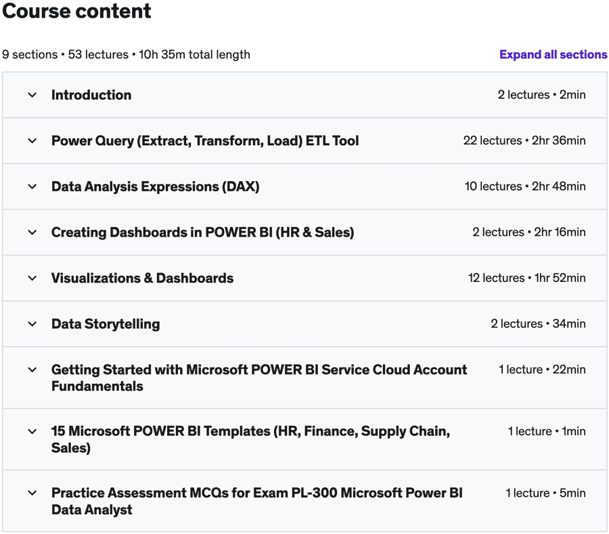Click the Course content heading
The height and width of the screenshot is (534, 609).
tap(76, 11)
